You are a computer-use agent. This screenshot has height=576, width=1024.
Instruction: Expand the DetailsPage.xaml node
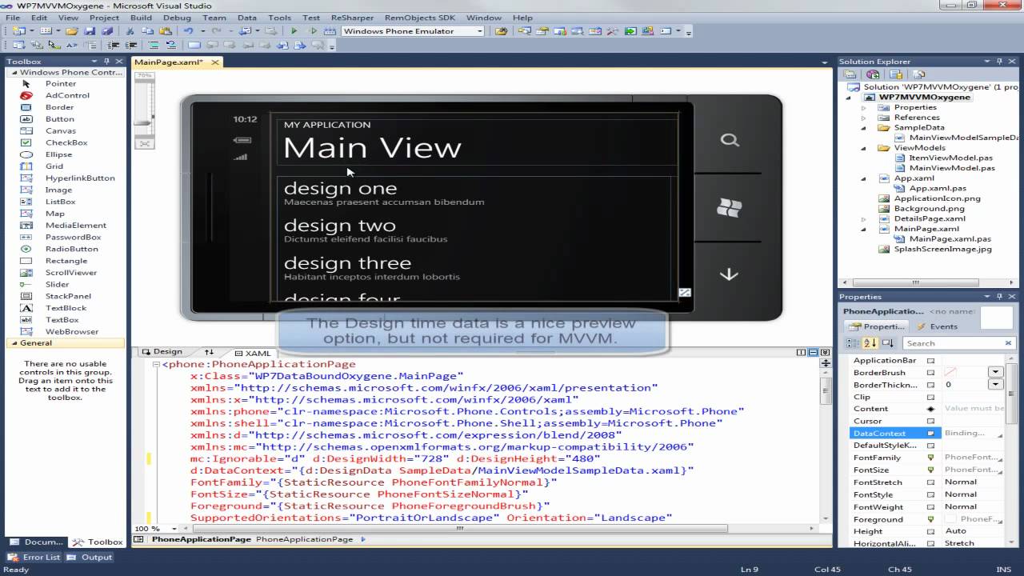(863, 218)
